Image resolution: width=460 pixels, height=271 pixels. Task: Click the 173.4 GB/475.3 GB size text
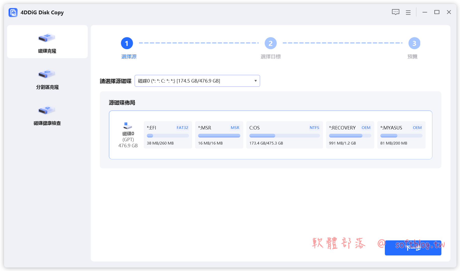266,143
